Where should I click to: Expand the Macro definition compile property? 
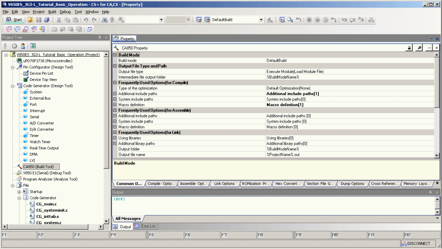point(114,105)
